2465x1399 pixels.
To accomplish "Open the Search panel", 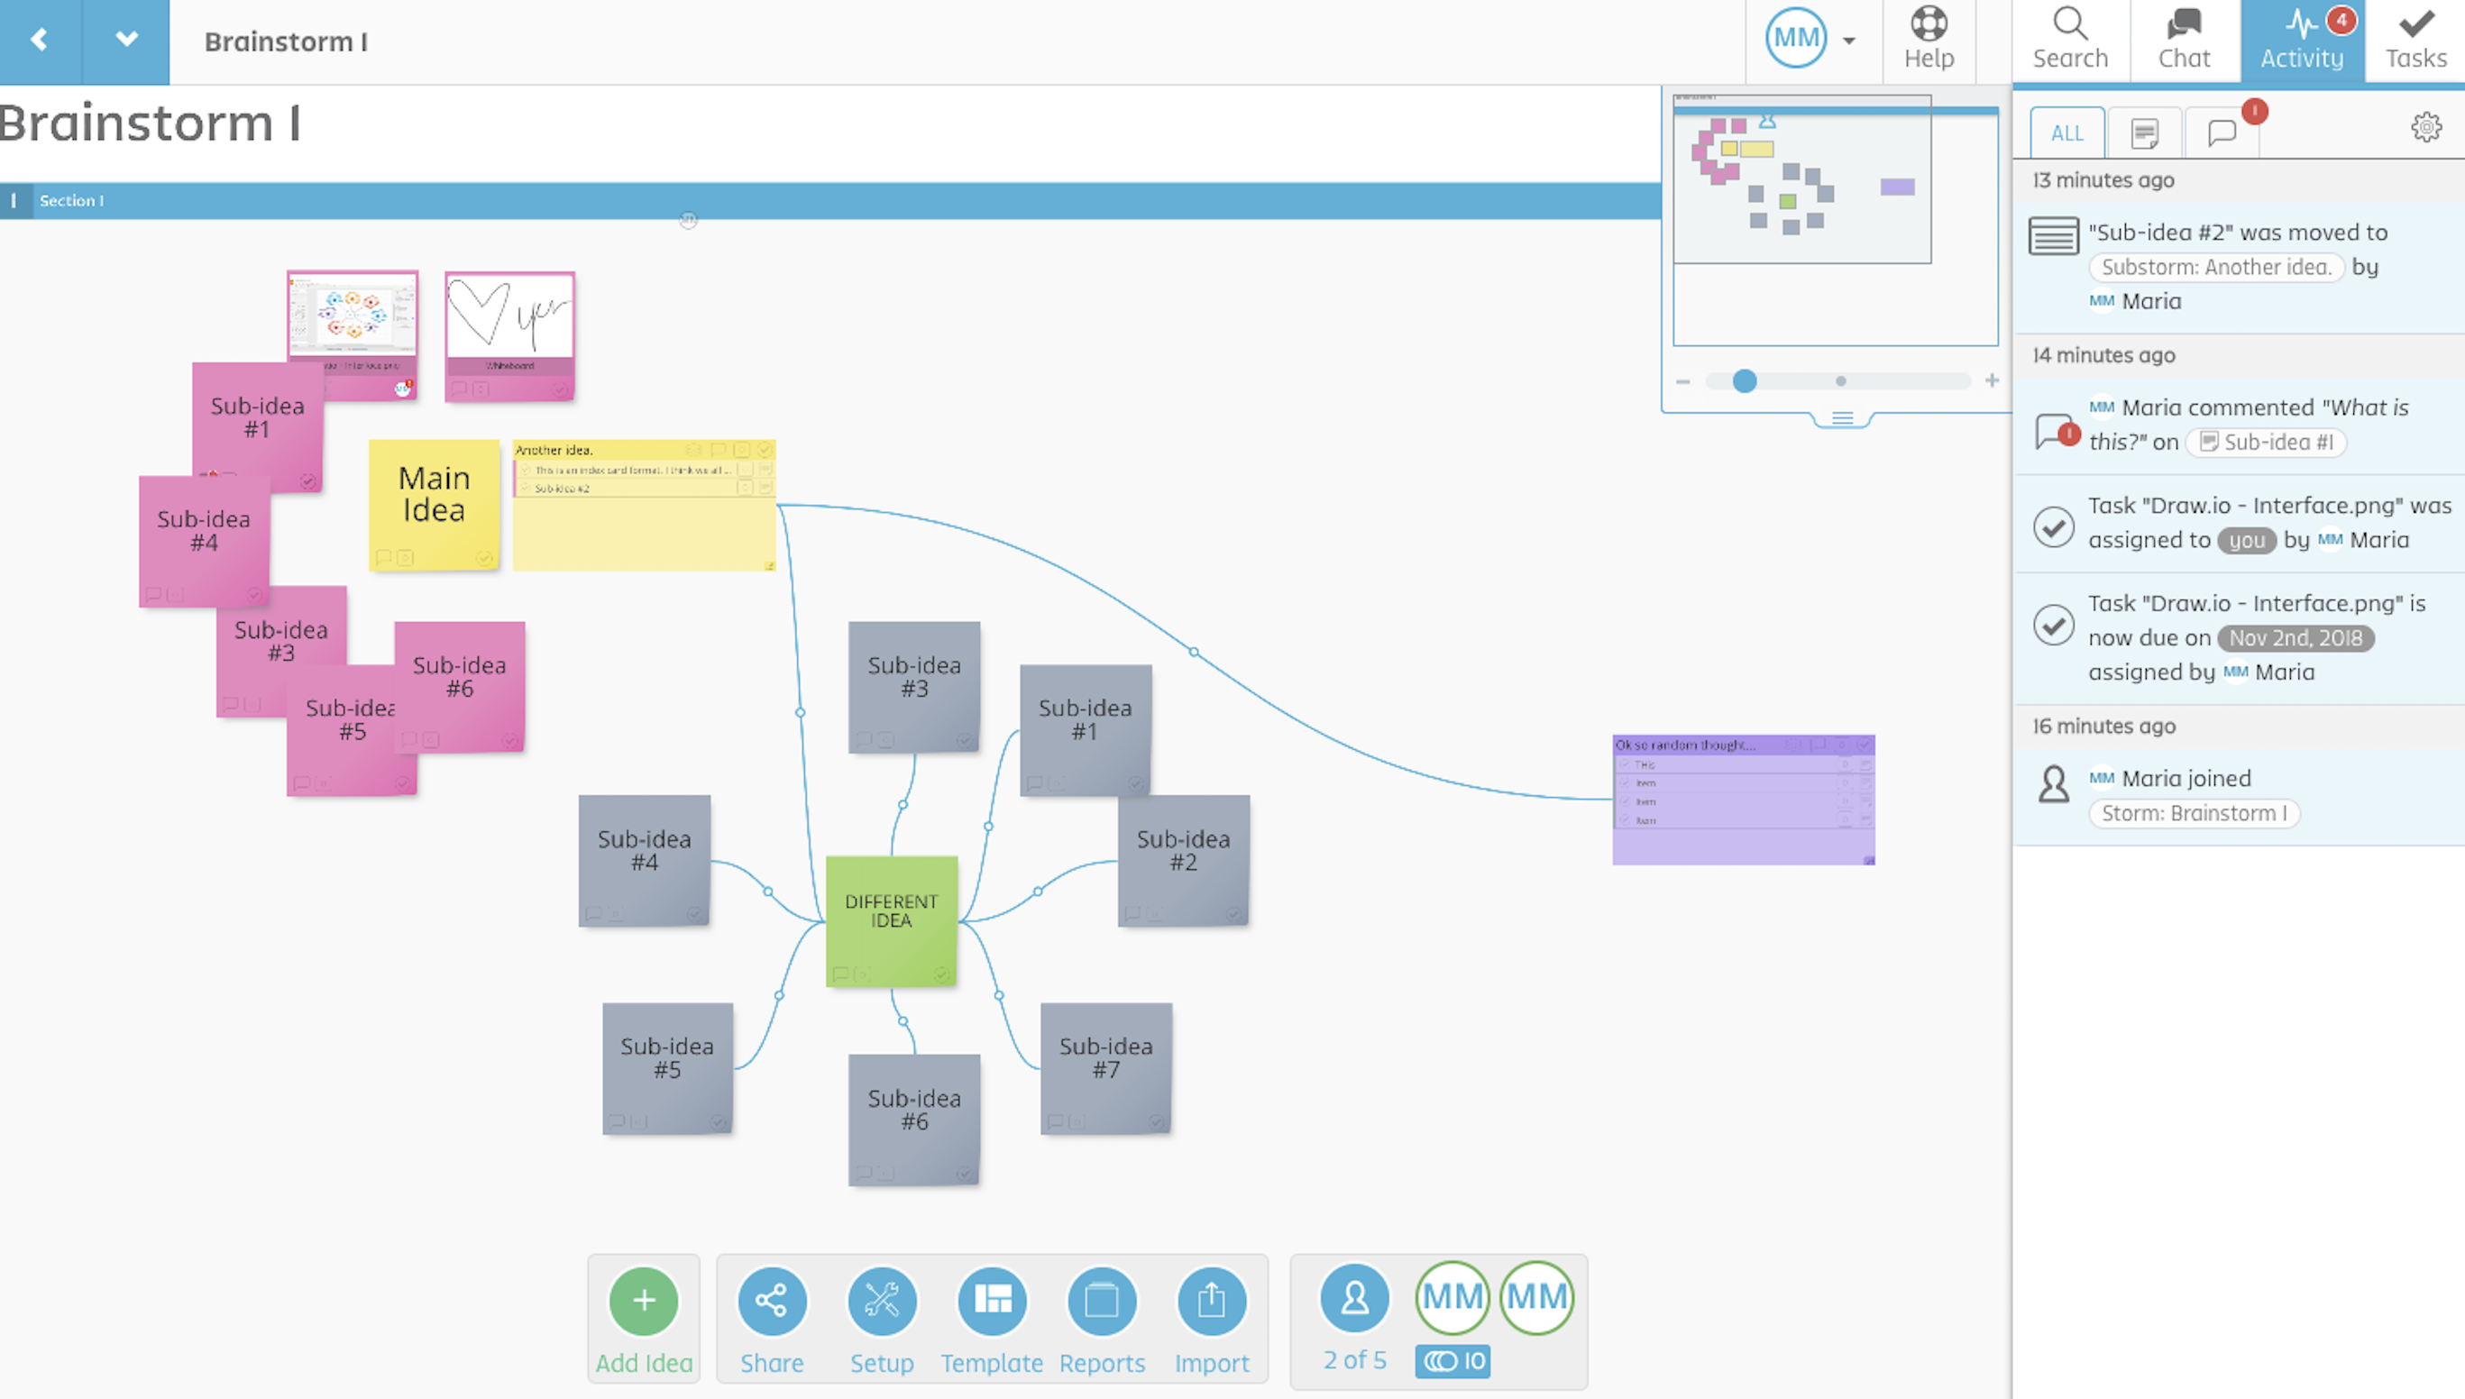I will 2070,39.
